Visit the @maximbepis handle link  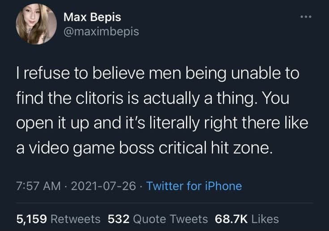[x=101, y=31]
